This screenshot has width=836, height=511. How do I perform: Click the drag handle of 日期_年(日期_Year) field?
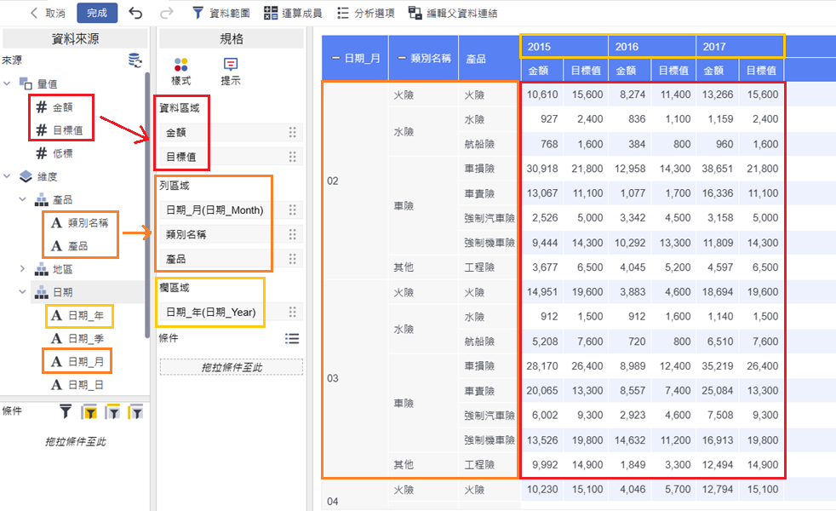click(292, 312)
